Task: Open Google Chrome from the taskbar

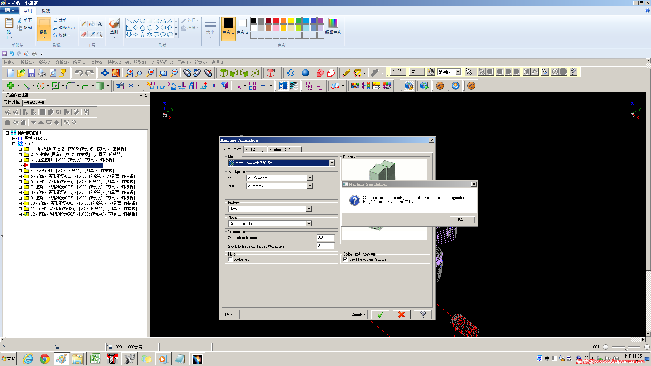Action: (44, 359)
